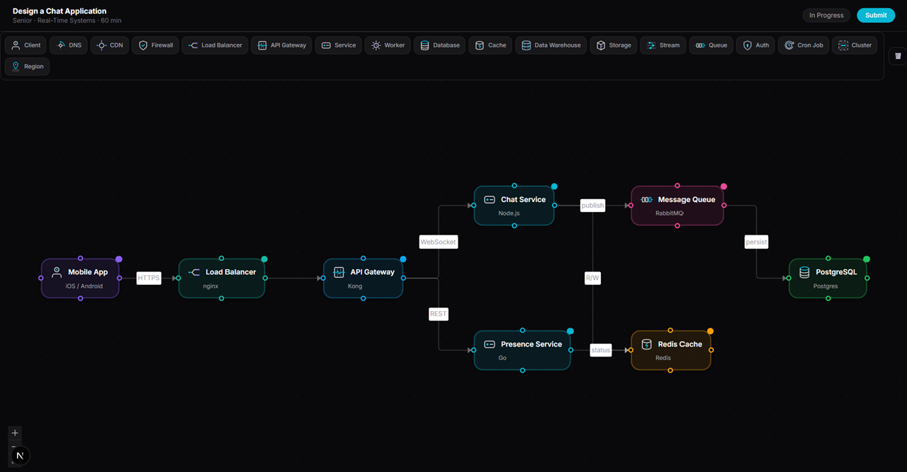Add a Storage component
The height and width of the screenshot is (472, 907).
(613, 45)
